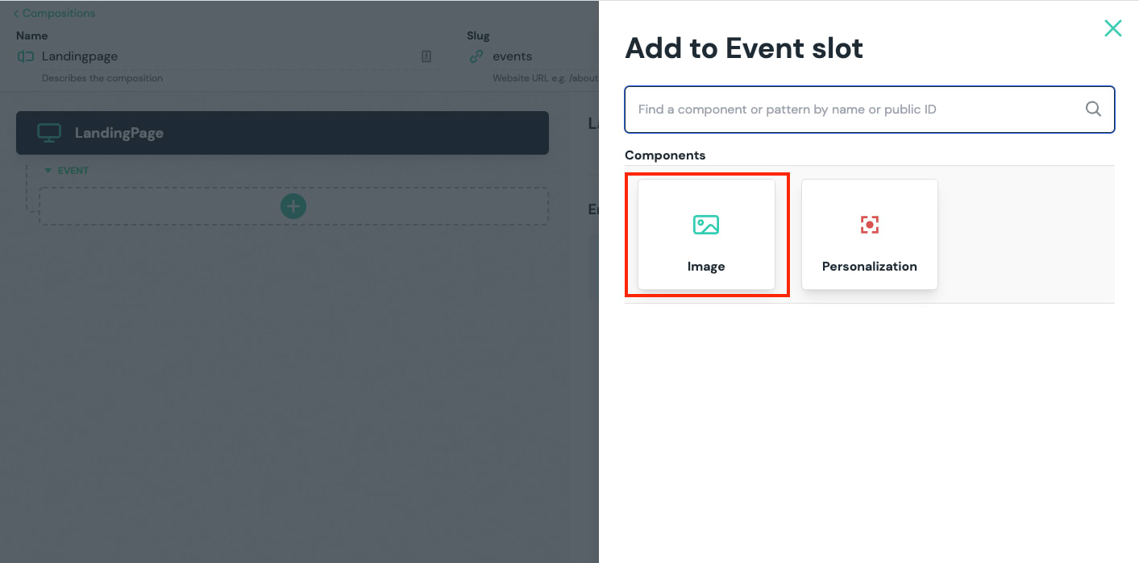Image resolution: width=1139 pixels, height=563 pixels.
Task: Collapse the EVENT slot expander
Action: click(48, 171)
